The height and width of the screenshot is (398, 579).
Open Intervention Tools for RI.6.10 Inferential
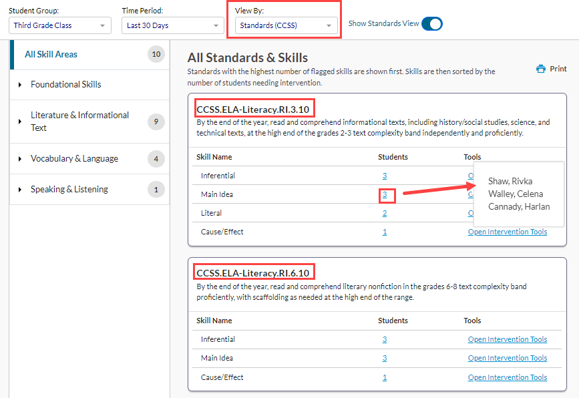[x=507, y=340]
